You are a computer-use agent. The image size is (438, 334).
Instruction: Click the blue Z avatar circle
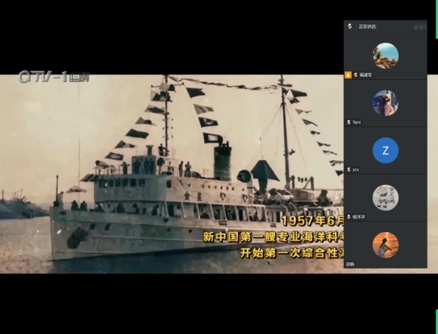[386, 150]
